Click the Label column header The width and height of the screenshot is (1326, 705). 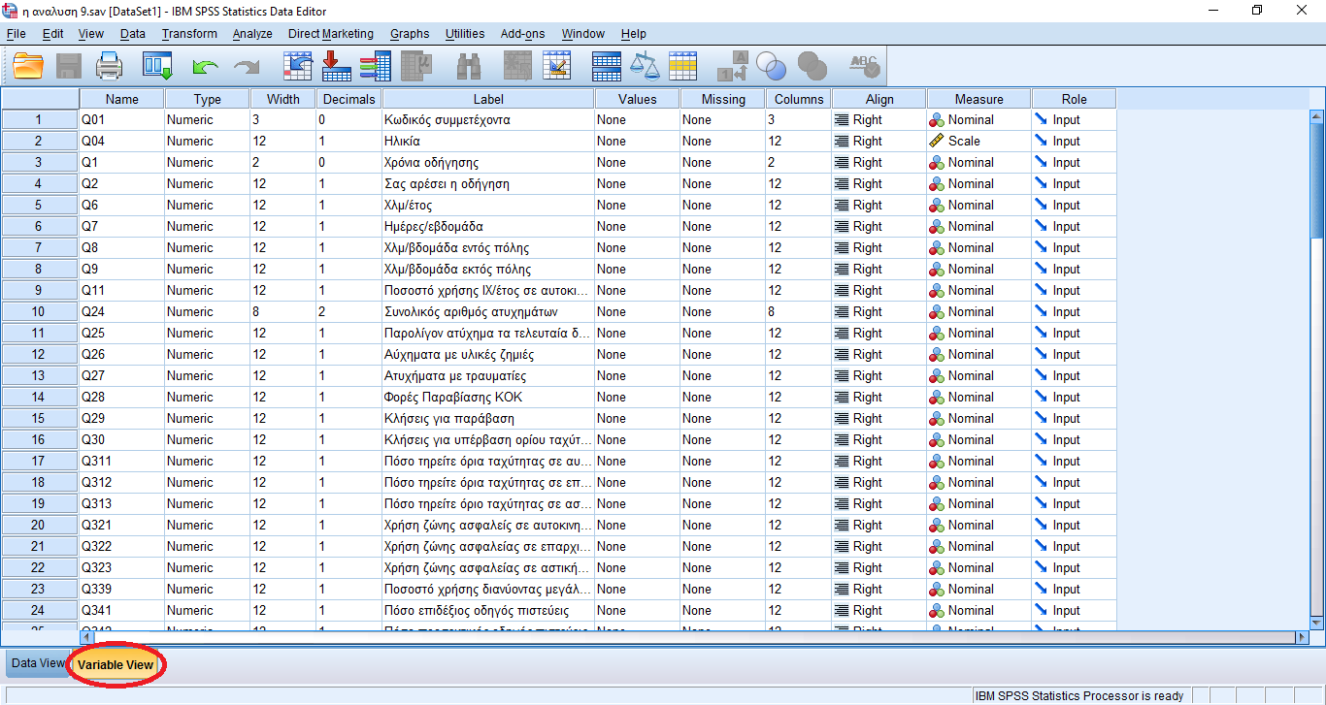click(x=488, y=99)
